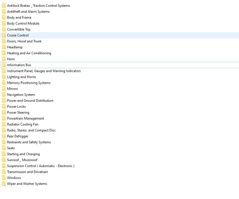This screenshot has width=239, height=199.
Task: Click the Transmission and Drivetrain folder icon
Action: (x=4, y=172)
